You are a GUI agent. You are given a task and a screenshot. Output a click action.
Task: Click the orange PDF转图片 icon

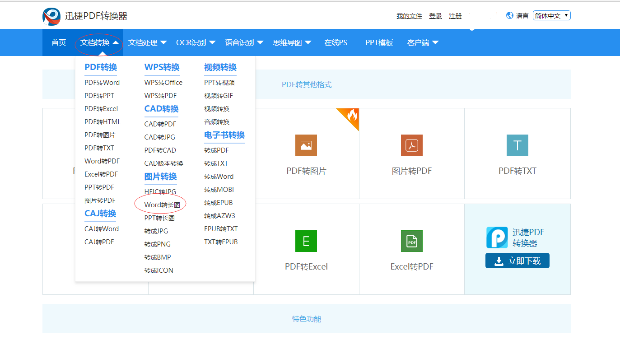click(306, 145)
